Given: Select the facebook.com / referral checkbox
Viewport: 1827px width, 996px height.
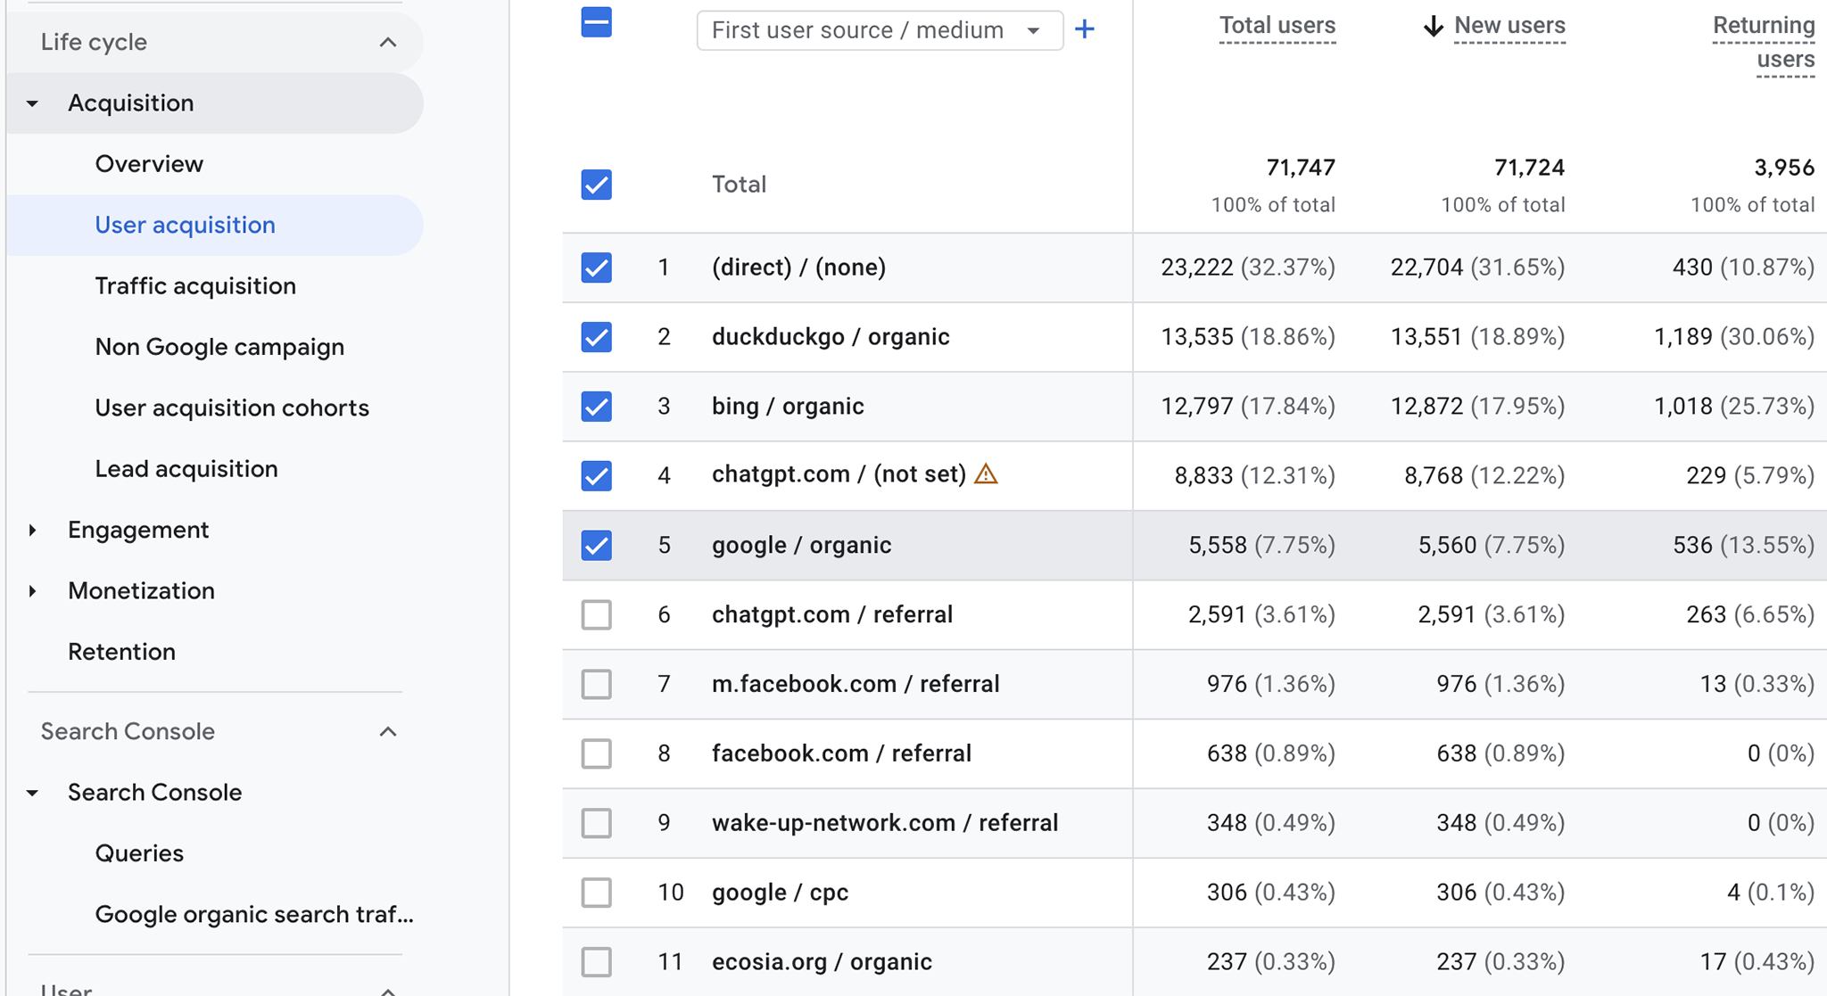Looking at the screenshot, I should [x=596, y=753].
